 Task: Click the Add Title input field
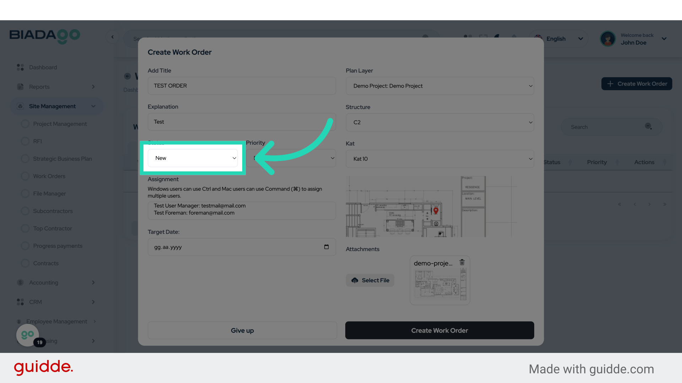[x=242, y=86]
